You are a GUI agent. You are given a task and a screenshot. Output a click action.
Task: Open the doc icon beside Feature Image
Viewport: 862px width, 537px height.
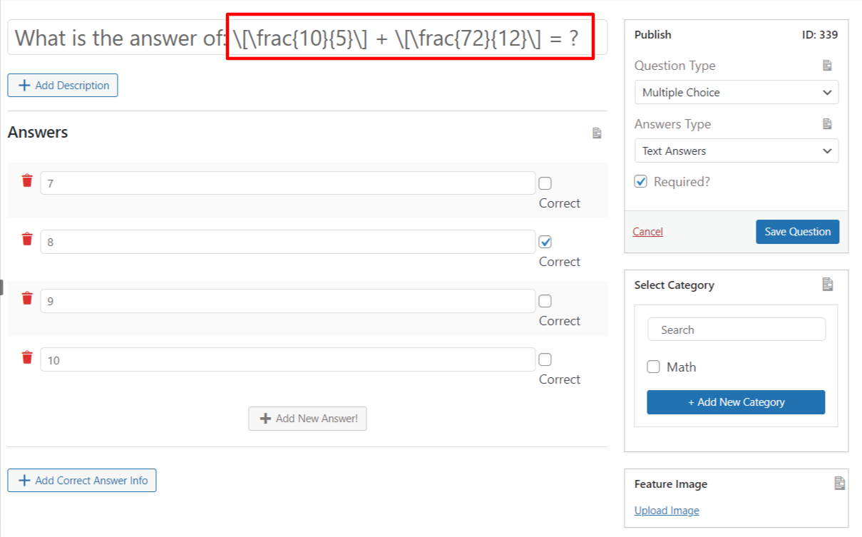click(x=840, y=484)
